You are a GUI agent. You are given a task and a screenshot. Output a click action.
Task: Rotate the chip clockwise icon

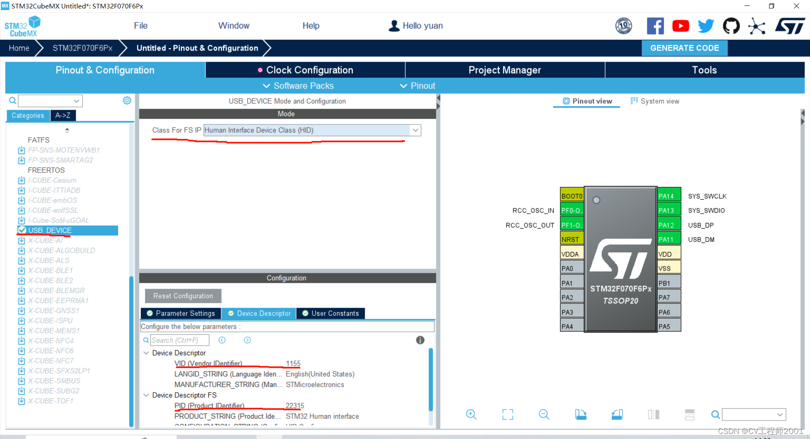click(580, 415)
